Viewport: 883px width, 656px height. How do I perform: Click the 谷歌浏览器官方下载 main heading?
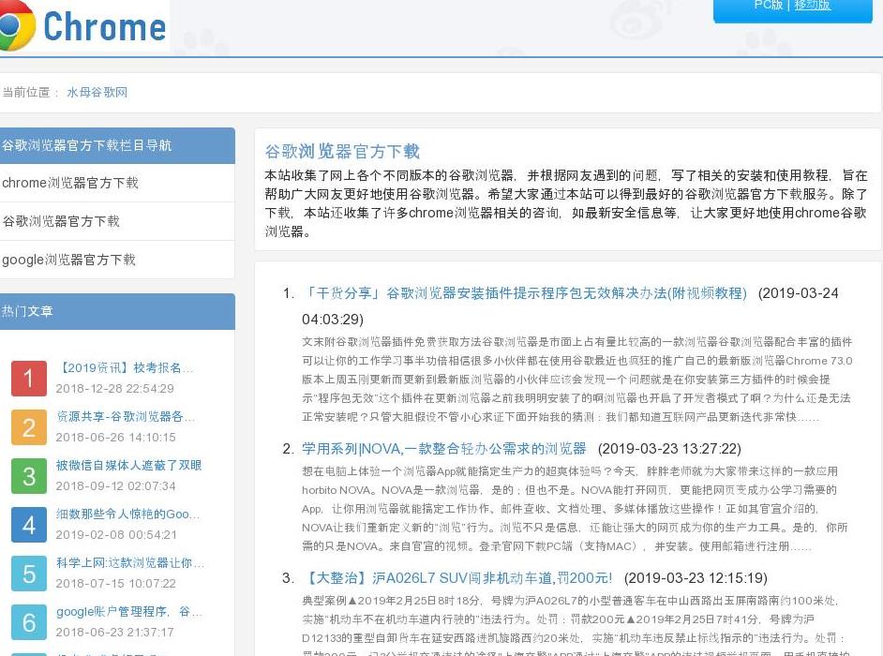tap(342, 152)
